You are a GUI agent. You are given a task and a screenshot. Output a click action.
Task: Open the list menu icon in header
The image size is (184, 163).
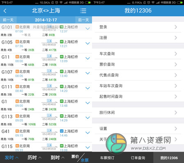pyautogui.click(x=83, y=11)
